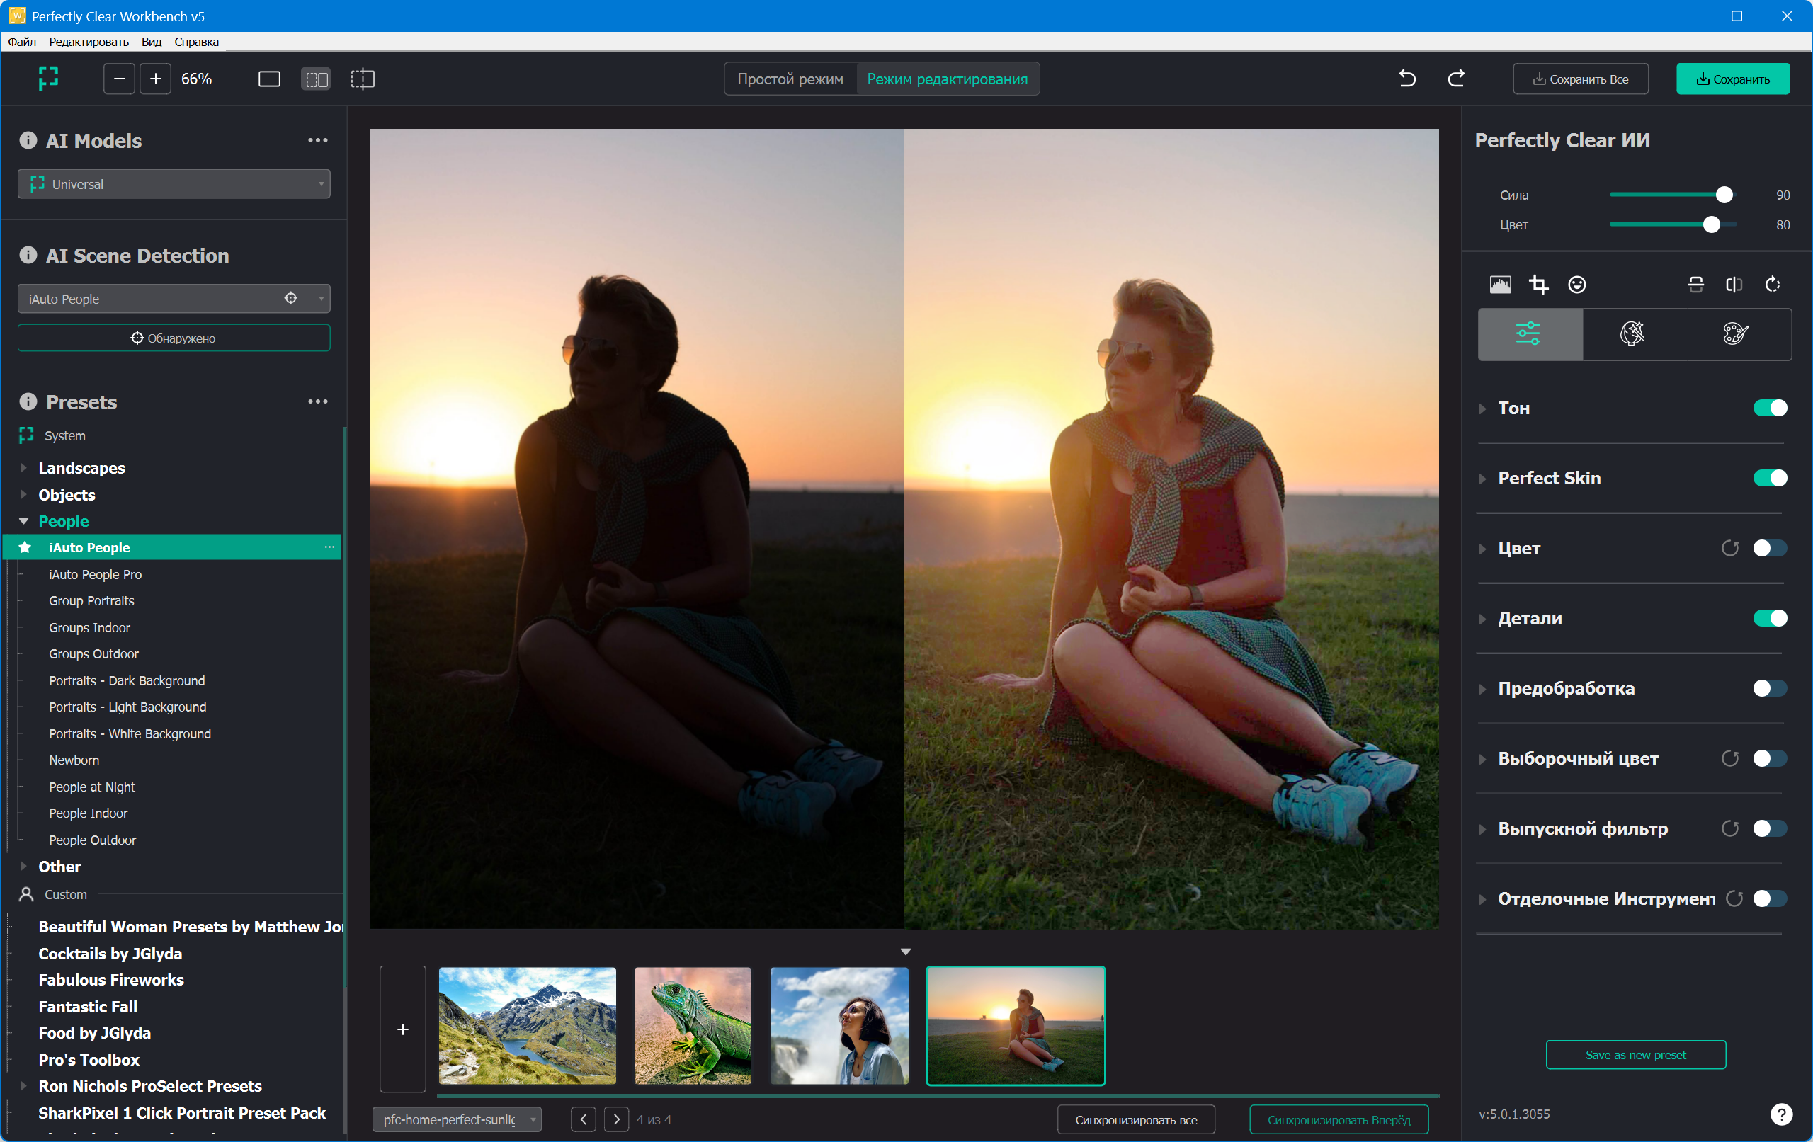Expand the Landscapes preset group
The height and width of the screenshot is (1142, 1813).
[23, 468]
